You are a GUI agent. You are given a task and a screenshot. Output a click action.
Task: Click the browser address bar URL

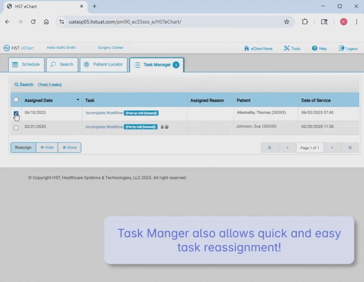point(125,22)
